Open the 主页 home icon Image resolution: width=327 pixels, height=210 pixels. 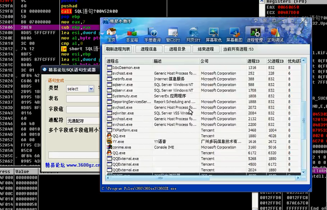click(x=111, y=35)
